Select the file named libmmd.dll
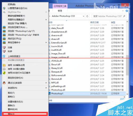133x116 pixels. pyautogui.click(x=56, y=79)
